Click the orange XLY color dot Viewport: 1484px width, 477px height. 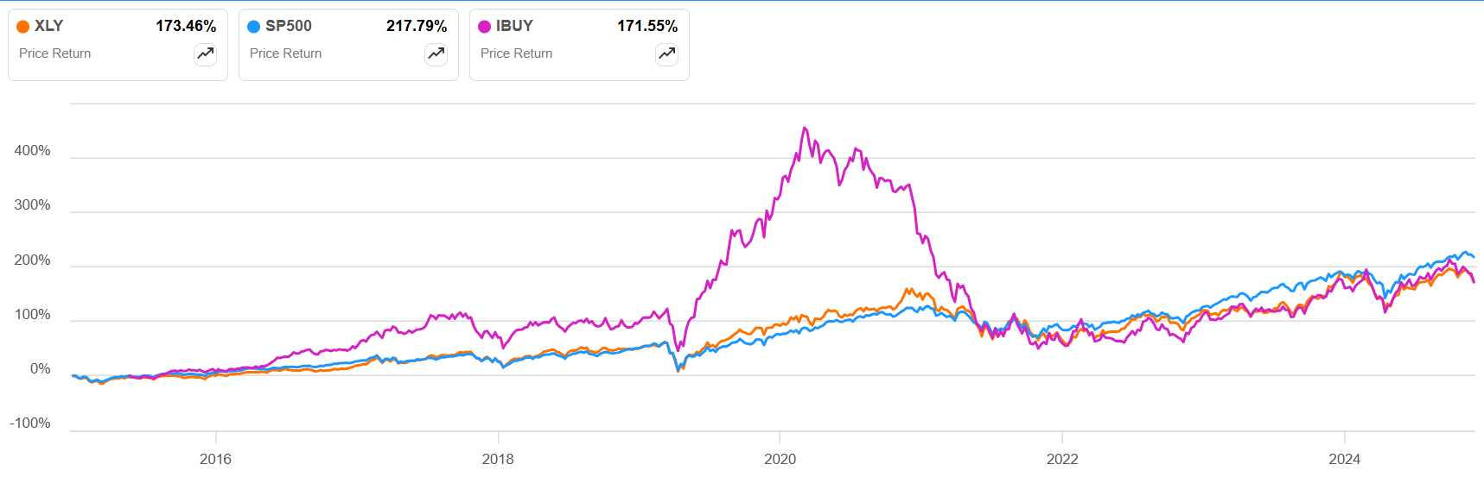pyautogui.click(x=23, y=27)
